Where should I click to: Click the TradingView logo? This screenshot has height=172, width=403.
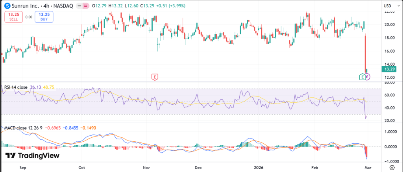click(x=32, y=155)
